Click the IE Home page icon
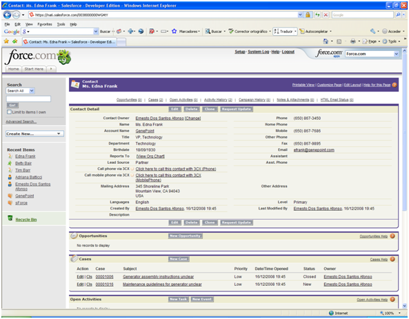 coord(326,41)
